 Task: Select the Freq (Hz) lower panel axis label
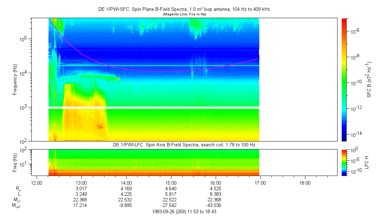(15, 162)
